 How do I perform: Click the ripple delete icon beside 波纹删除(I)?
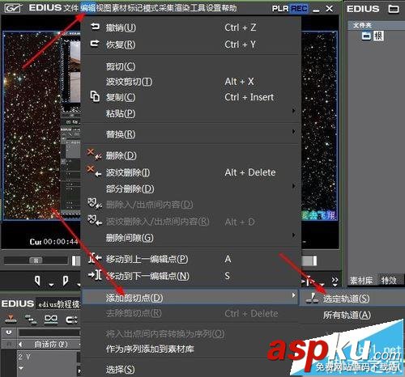pyautogui.click(x=94, y=172)
